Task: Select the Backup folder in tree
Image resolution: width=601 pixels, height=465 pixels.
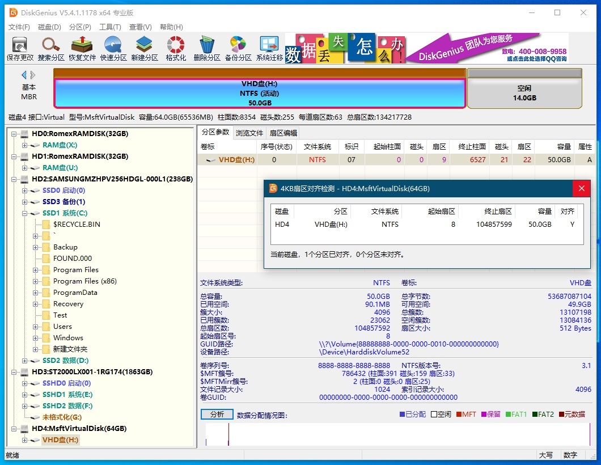Action: (x=65, y=247)
